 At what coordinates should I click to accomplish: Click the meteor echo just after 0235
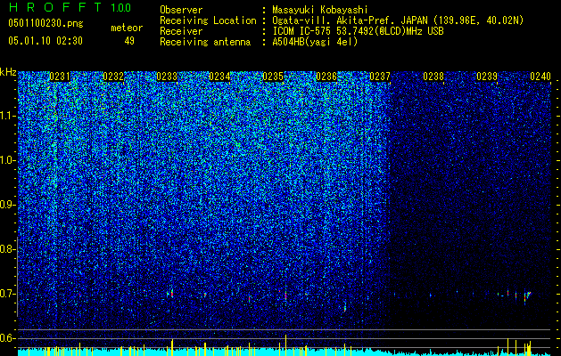click(286, 295)
